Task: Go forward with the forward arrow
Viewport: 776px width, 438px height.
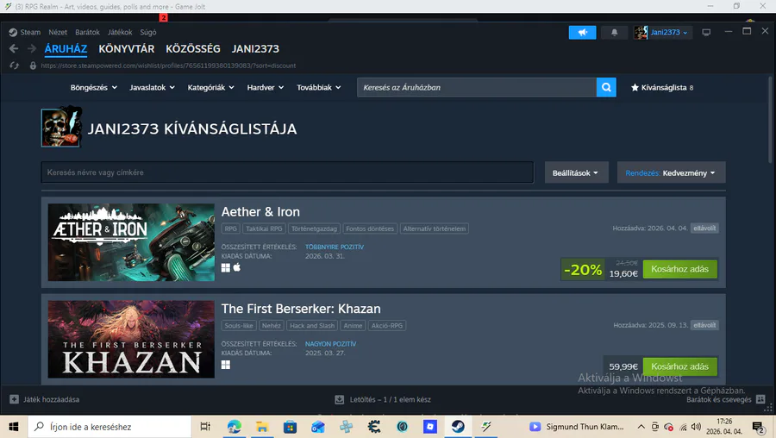Action: (x=32, y=48)
